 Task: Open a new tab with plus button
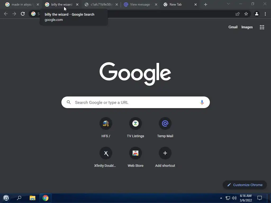[x=205, y=5]
